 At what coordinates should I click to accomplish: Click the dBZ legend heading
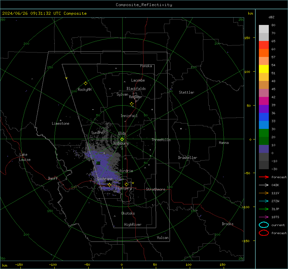(271, 17)
